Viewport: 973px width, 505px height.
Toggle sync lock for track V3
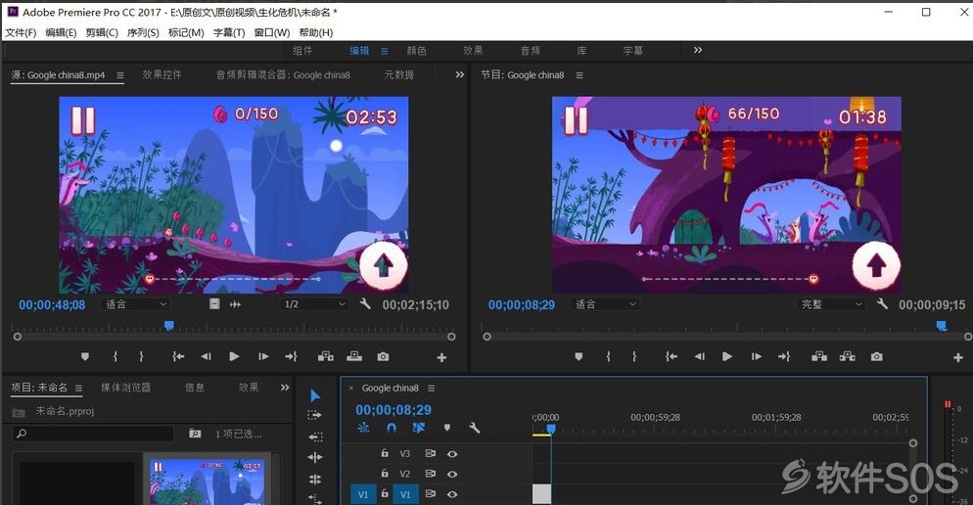430,453
